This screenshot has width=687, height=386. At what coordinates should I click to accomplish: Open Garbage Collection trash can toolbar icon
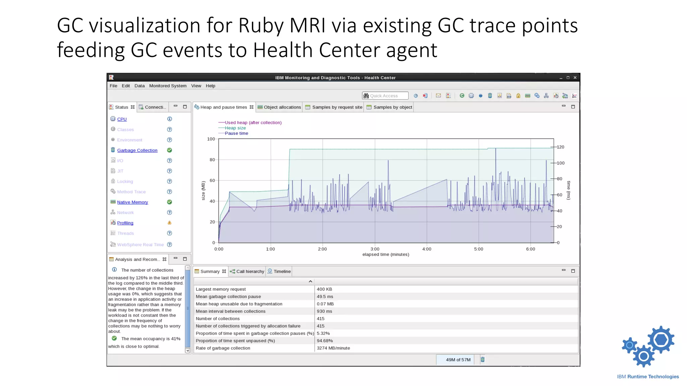[x=490, y=95]
